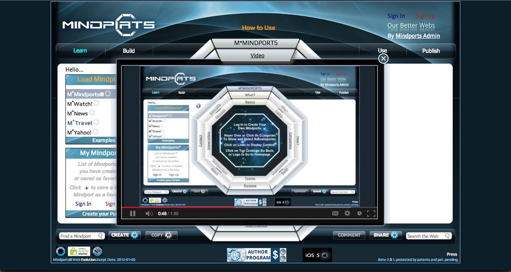Open the video settings gear
This screenshot has width=511, height=272.
[347, 213]
